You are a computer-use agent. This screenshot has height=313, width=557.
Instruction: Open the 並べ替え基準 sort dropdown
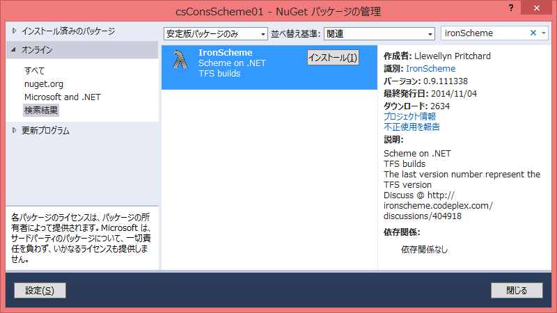[379, 33]
